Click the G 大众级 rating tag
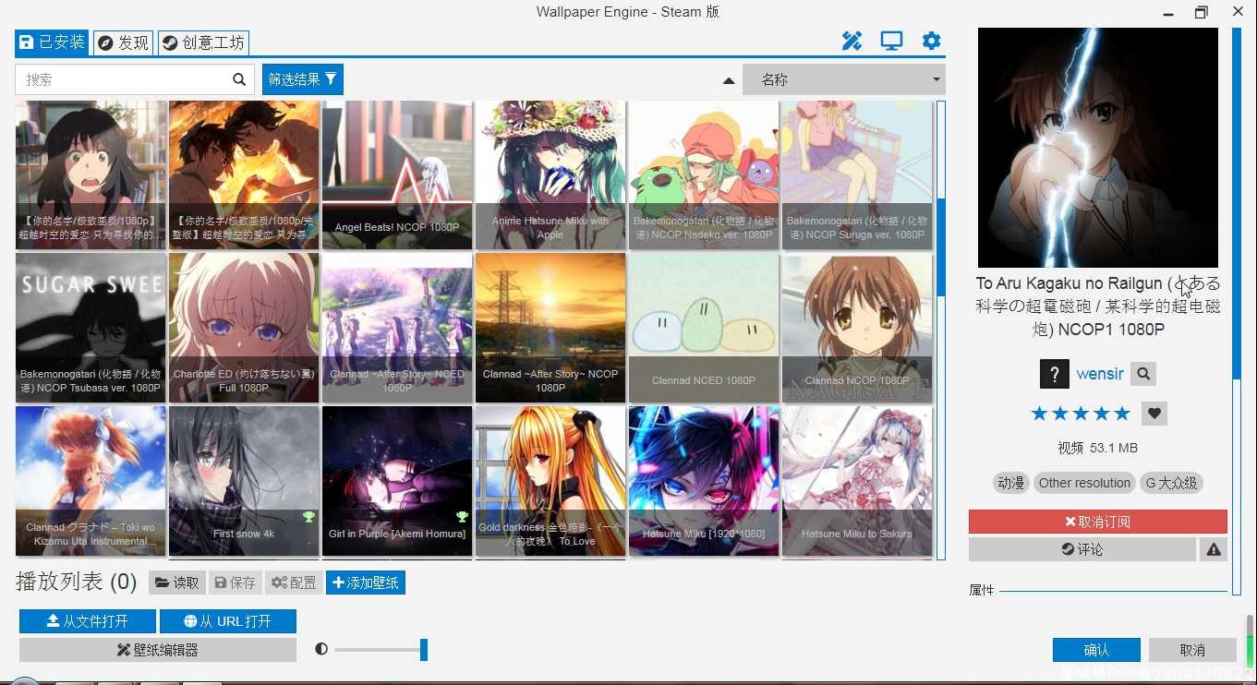1257x685 pixels. 1171,483
